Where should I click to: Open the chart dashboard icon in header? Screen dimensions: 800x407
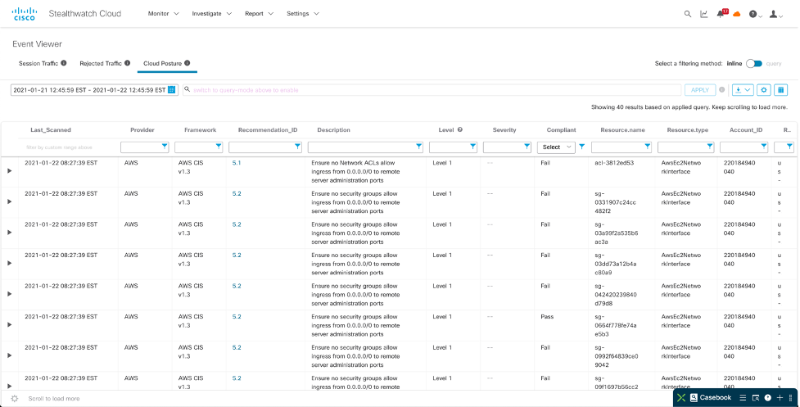[x=704, y=14]
